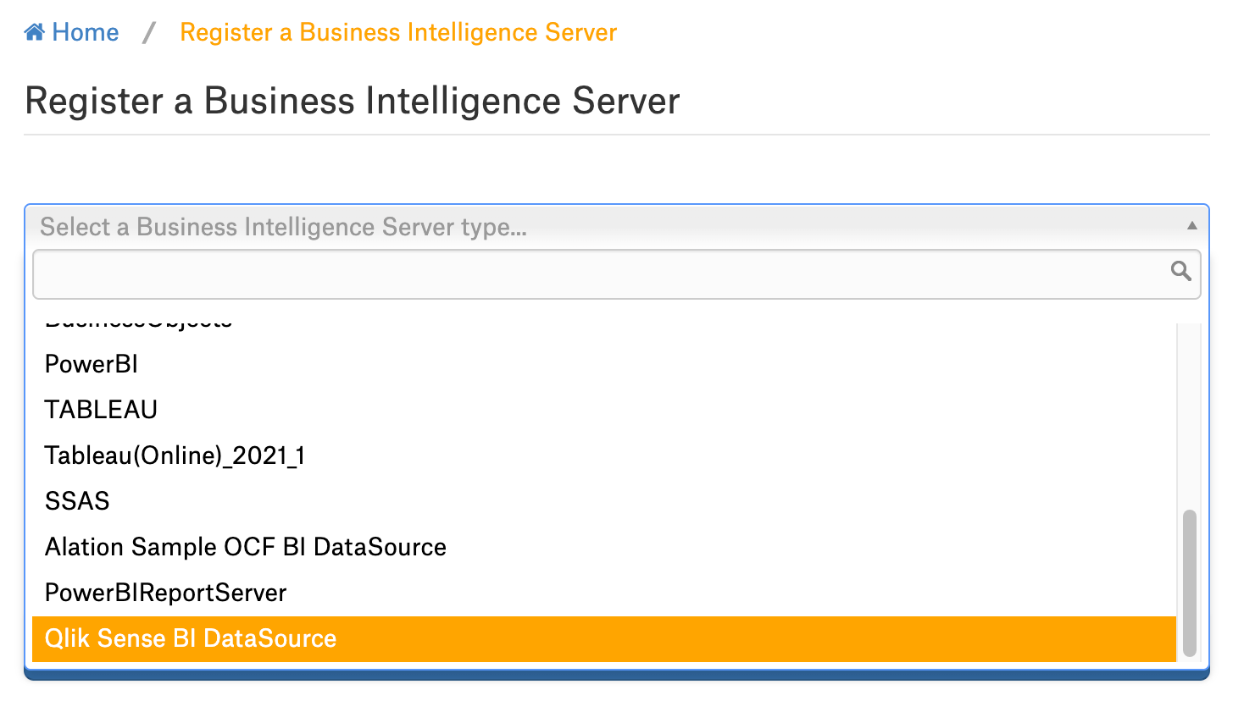Click the magnifying glass search icon

tap(1180, 271)
